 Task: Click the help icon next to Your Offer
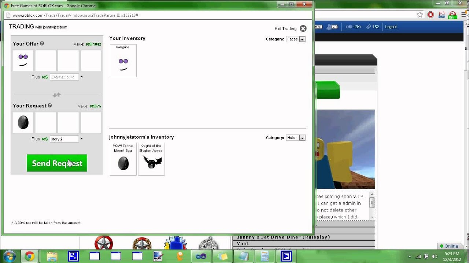pos(42,43)
